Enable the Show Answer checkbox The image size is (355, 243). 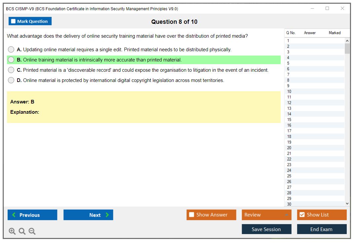pos(192,215)
